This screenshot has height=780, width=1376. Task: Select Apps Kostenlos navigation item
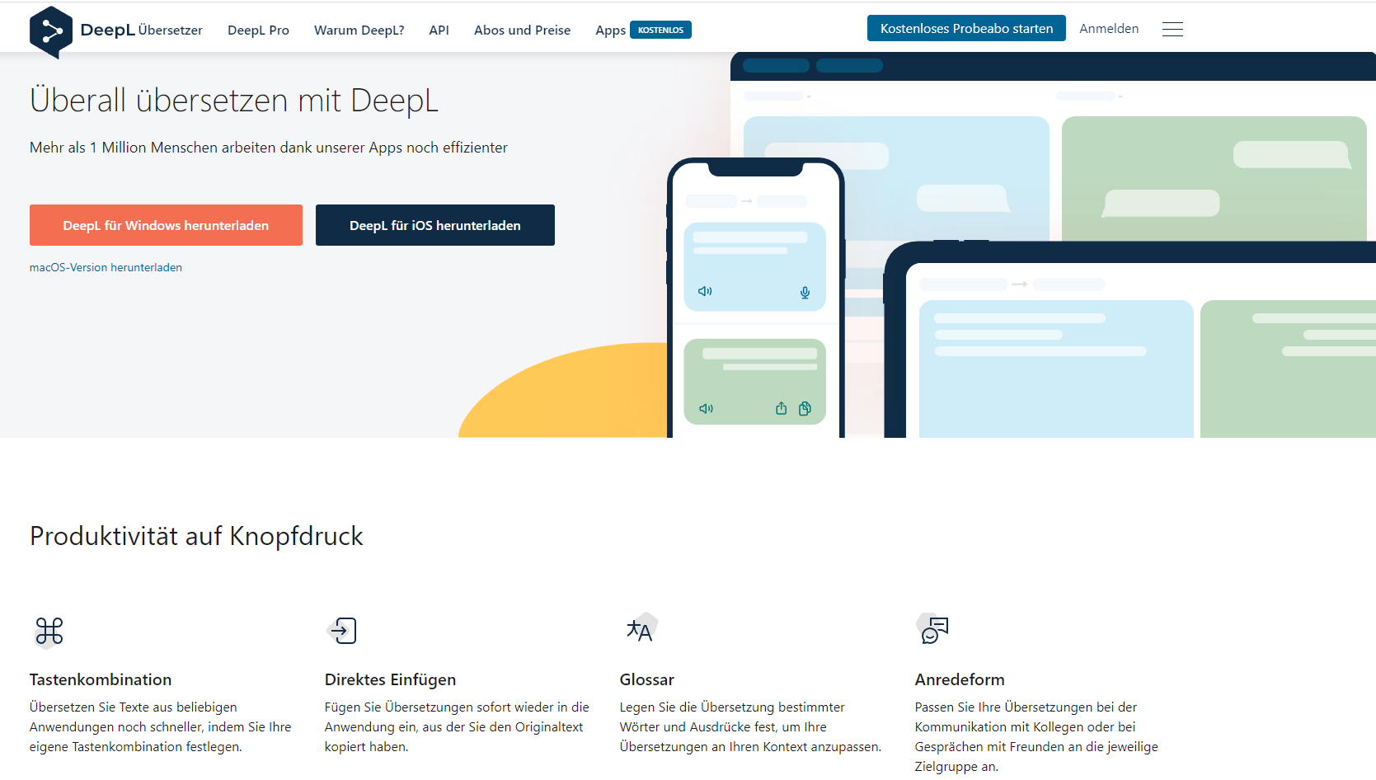pos(643,31)
